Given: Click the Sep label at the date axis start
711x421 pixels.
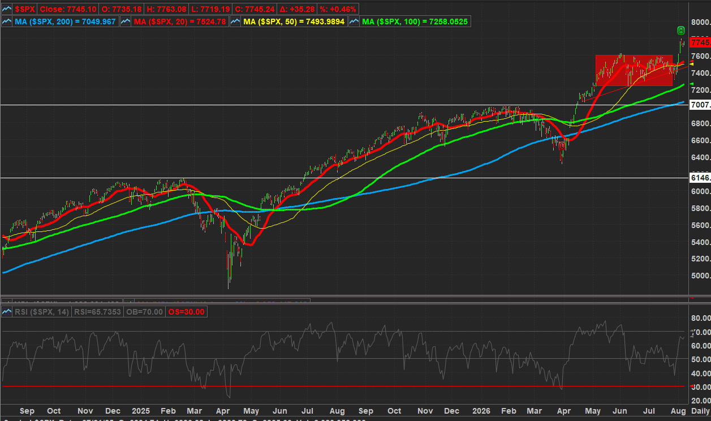Looking at the screenshot, I should (27, 411).
